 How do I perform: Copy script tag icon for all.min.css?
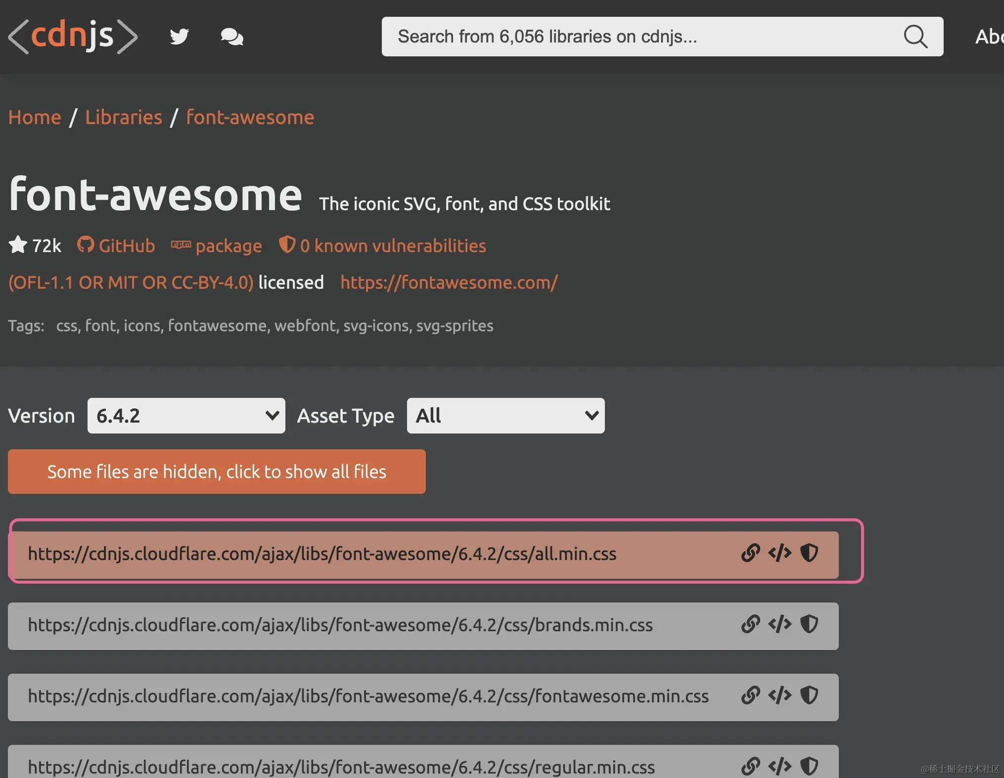(x=780, y=553)
